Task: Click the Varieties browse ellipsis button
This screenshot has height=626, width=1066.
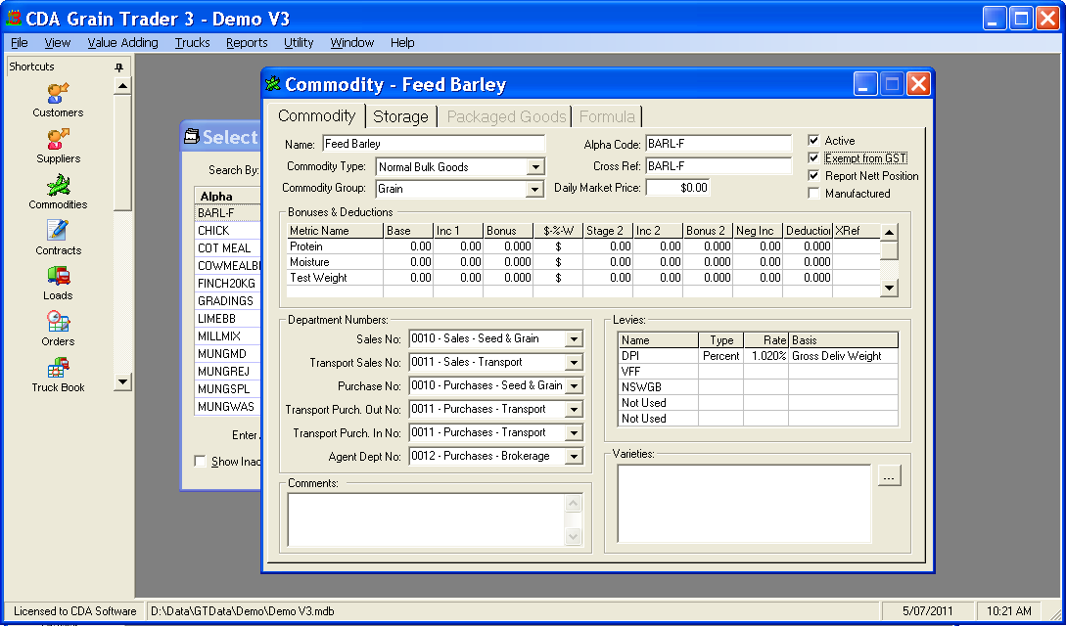Action: click(x=889, y=476)
